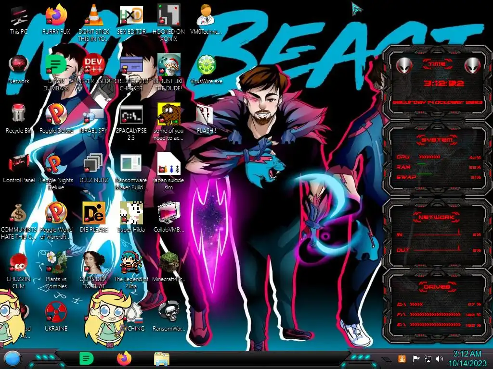This screenshot has height=369, width=493.
Task: Click the C:\ drive usage bar
Action: [416, 304]
